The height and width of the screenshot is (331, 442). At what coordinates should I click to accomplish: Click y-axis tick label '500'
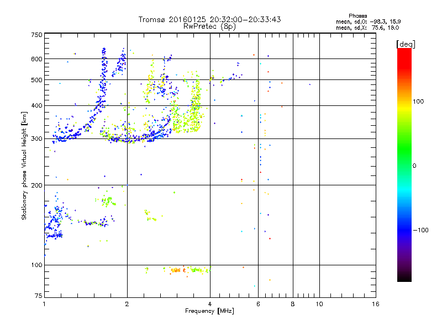pyautogui.click(x=36, y=80)
